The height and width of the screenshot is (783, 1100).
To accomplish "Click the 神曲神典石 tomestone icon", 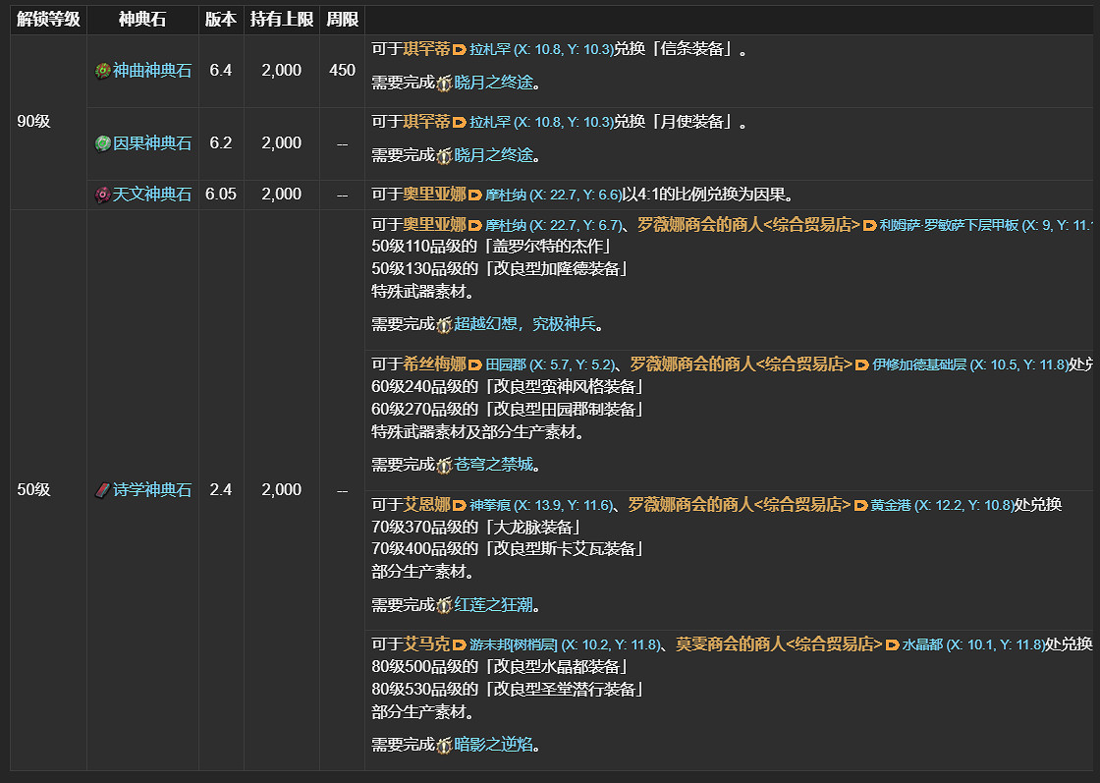I will 103,71.
